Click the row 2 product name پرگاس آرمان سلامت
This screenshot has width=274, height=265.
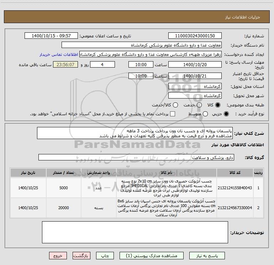tap(166, 208)
